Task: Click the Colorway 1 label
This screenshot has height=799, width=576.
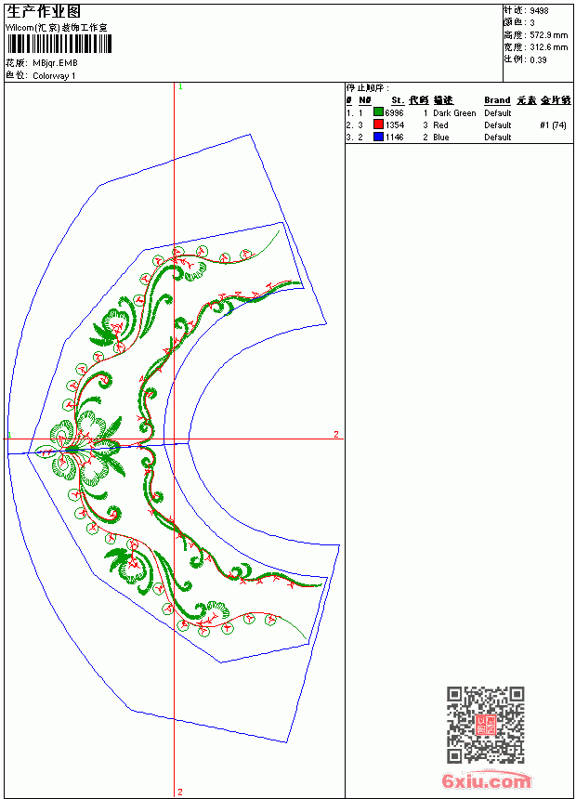Action: (54, 76)
